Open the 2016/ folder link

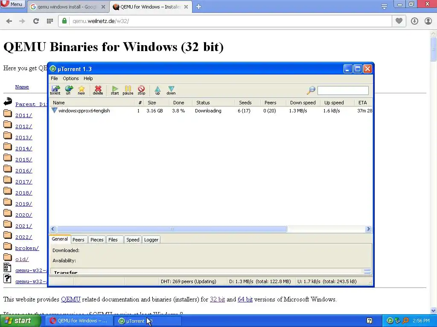24,170
